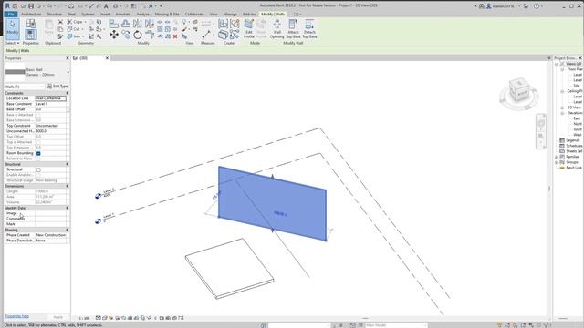This screenshot has height=328, width=584.
Task: Switch to the Massing & Site tab
Action: 167,15
